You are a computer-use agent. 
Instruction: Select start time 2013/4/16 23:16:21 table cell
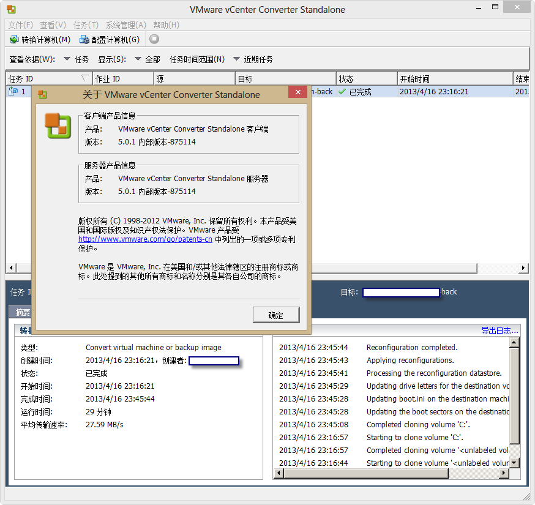point(455,91)
